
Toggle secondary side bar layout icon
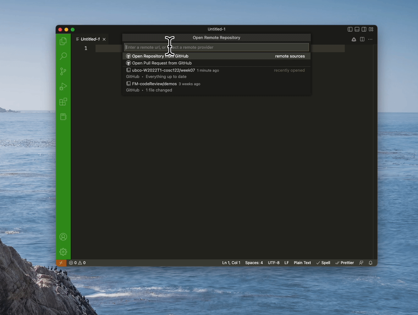tap(364, 29)
